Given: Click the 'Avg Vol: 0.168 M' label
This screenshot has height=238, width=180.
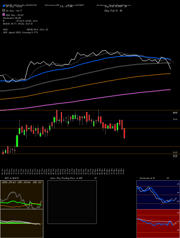Looking at the screenshot, I should click(x=115, y=6).
